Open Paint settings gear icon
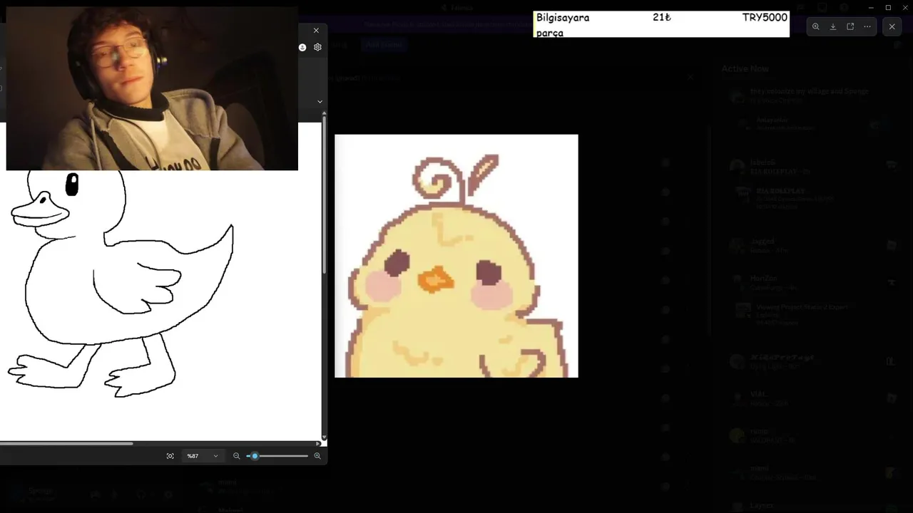Image resolution: width=913 pixels, height=513 pixels. (317, 47)
